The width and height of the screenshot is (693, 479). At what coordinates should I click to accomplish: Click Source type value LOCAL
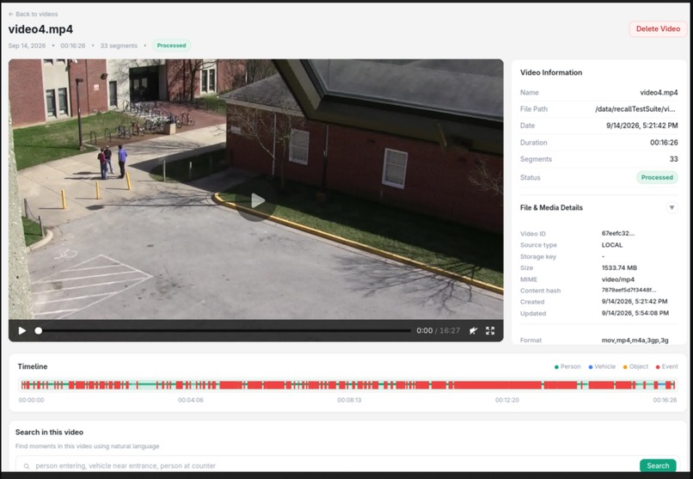pyautogui.click(x=612, y=245)
